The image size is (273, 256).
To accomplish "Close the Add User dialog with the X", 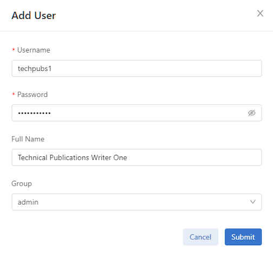I will [x=260, y=14].
